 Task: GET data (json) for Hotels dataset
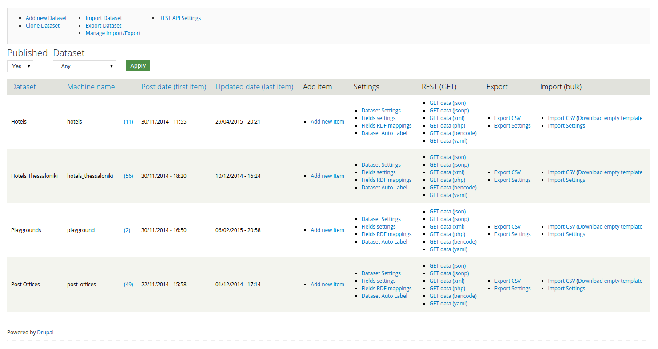point(447,103)
